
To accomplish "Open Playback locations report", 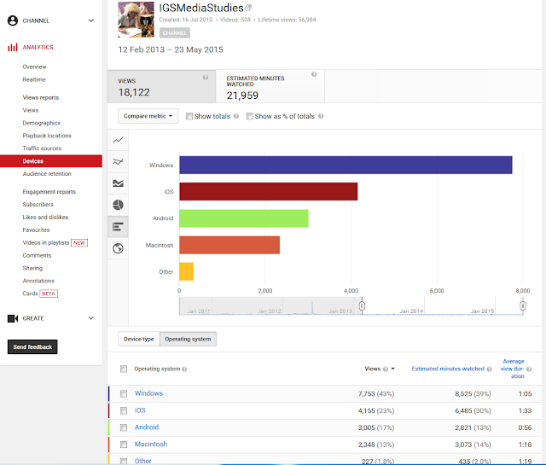I will click(x=47, y=136).
